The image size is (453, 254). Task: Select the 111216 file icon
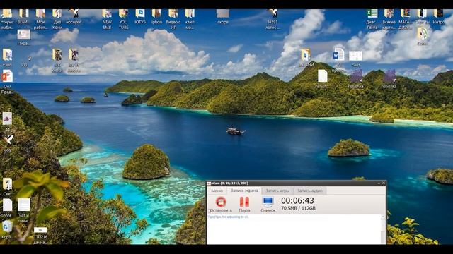[x=40, y=236]
